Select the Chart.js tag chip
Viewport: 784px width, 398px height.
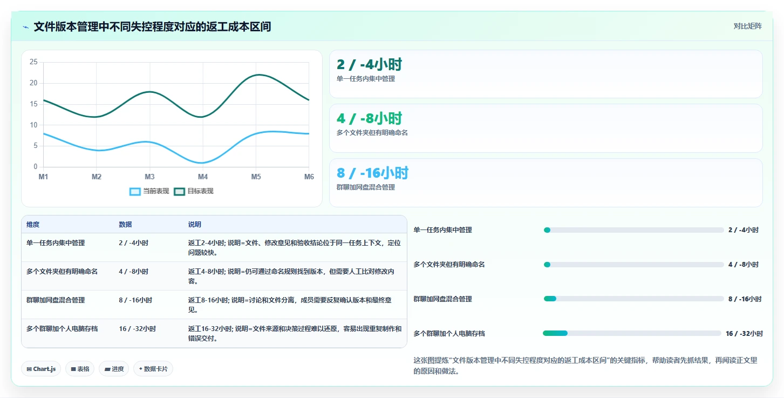pos(42,369)
